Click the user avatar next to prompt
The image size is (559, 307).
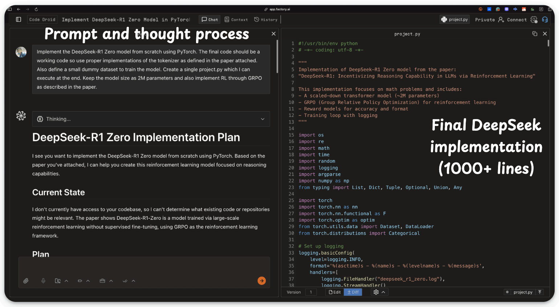tap(21, 52)
